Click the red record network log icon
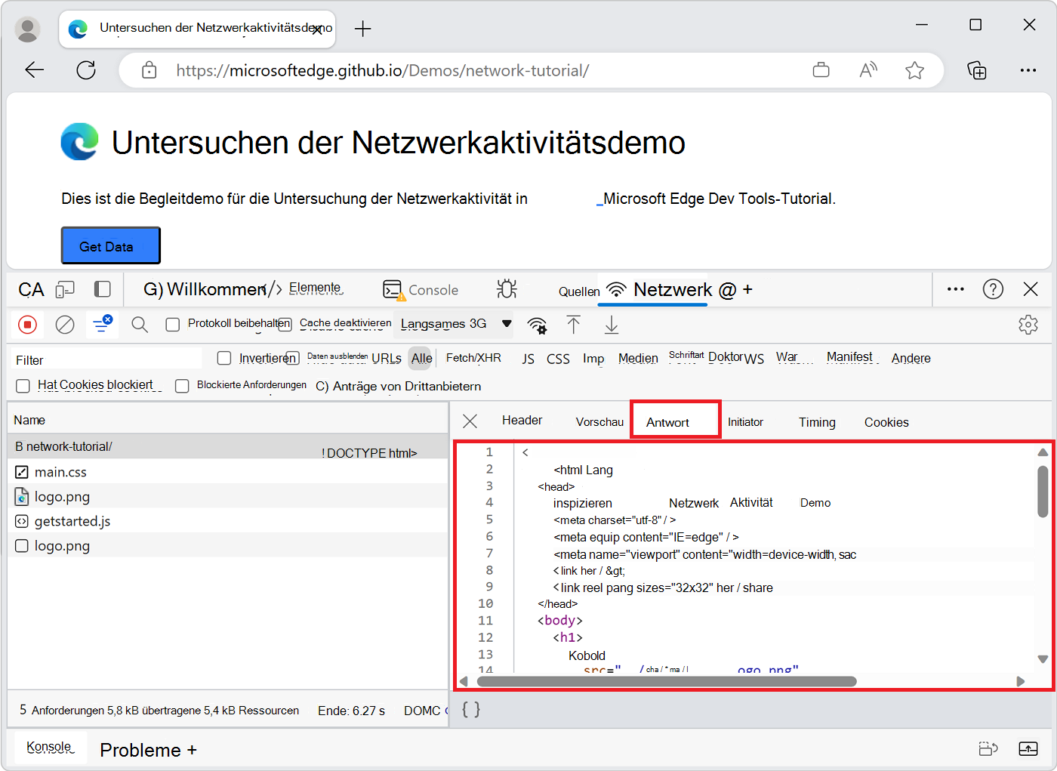Viewport: 1057px width, 771px height. [x=27, y=325]
